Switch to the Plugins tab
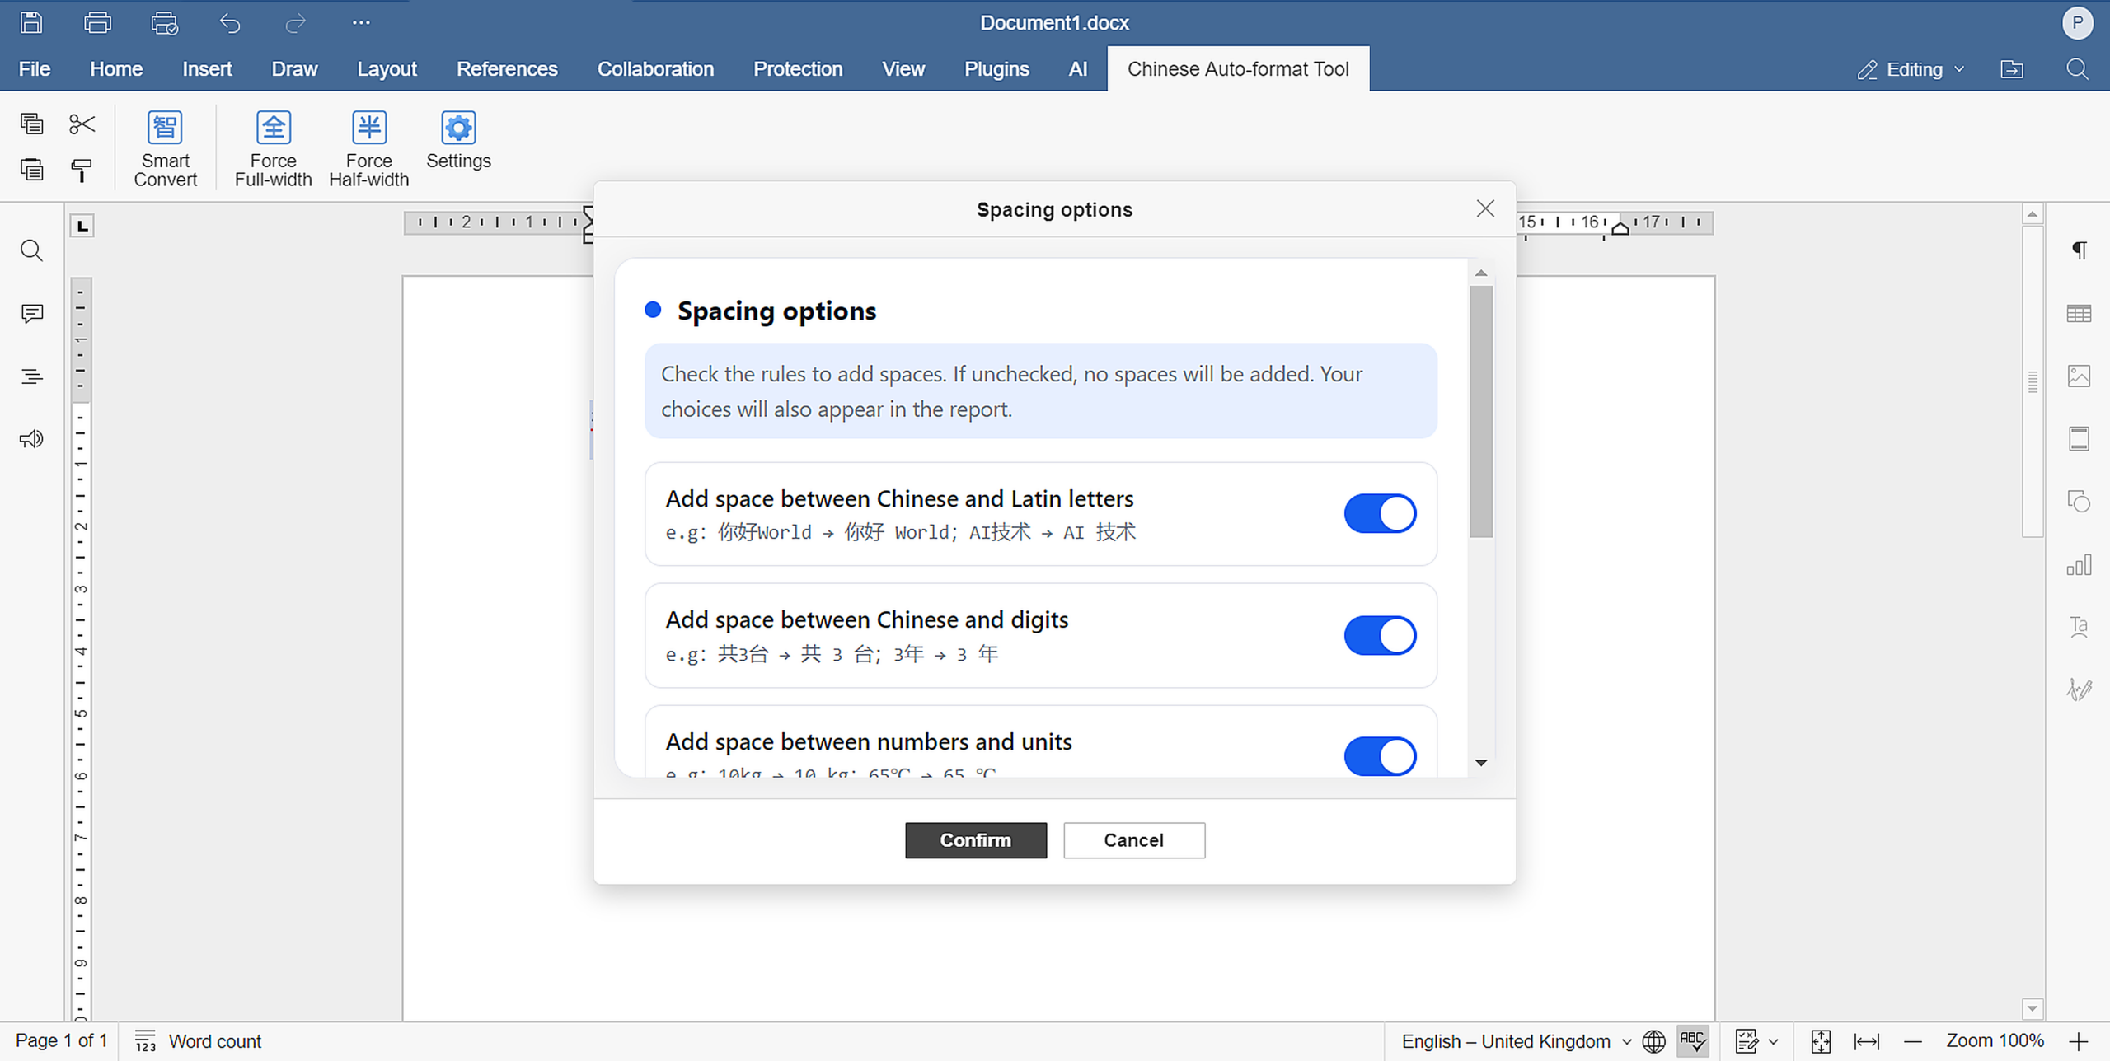Image resolution: width=2110 pixels, height=1061 pixels. (996, 69)
